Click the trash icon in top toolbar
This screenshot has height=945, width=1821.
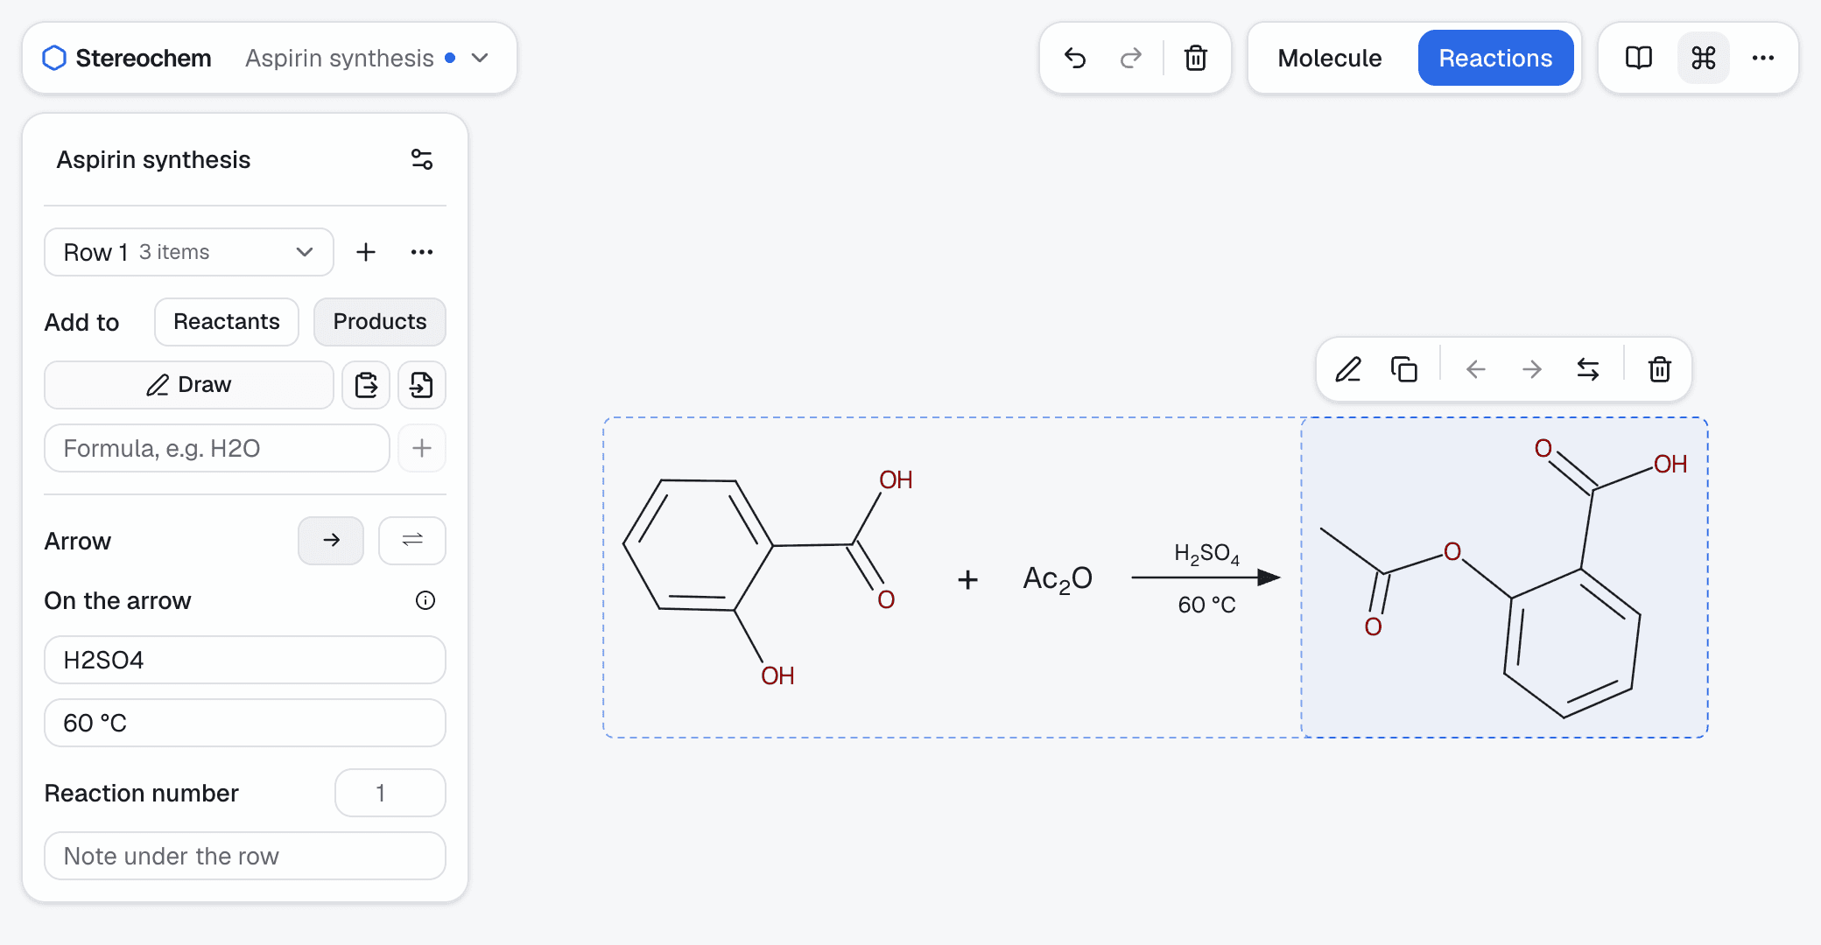1196,58
